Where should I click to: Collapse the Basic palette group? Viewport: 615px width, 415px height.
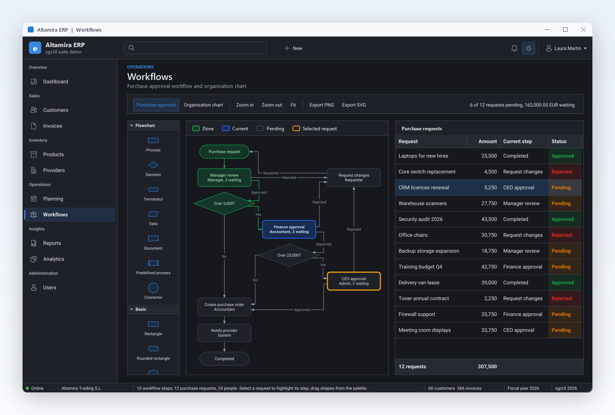tap(153, 309)
